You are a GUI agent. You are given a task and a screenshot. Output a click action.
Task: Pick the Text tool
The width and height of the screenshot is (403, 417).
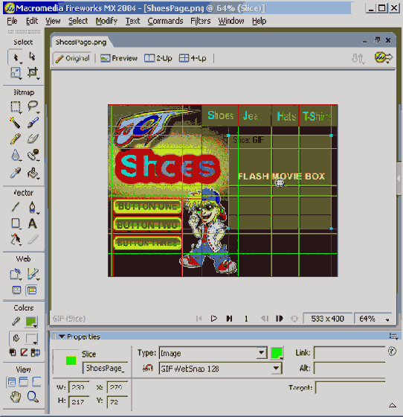click(x=33, y=223)
